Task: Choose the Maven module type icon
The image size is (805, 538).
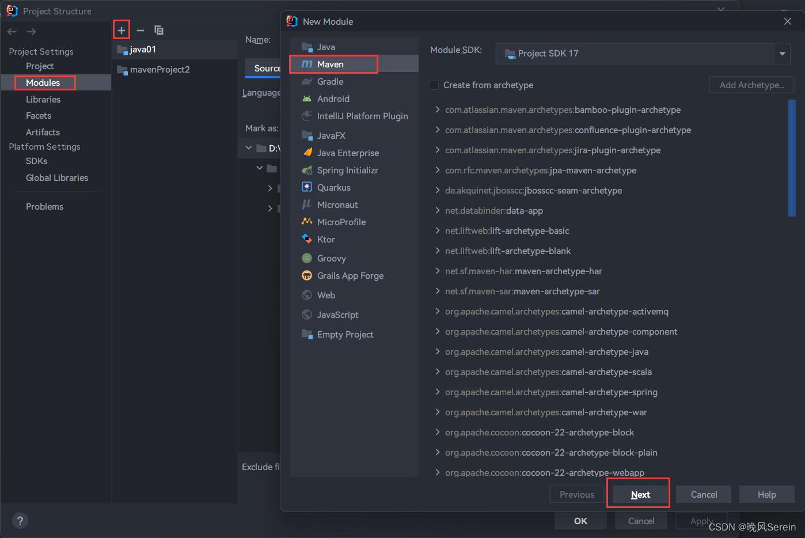Action: click(x=307, y=65)
